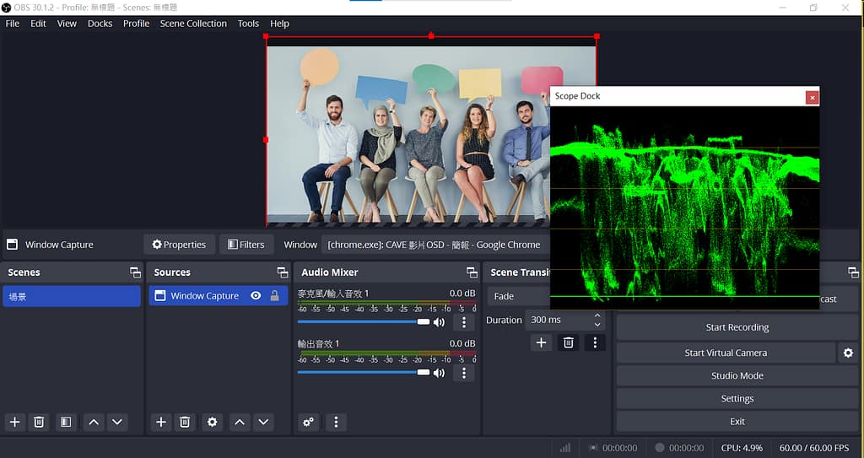Click the network signal bars icon
The height and width of the screenshot is (458, 864).
[x=565, y=448]
